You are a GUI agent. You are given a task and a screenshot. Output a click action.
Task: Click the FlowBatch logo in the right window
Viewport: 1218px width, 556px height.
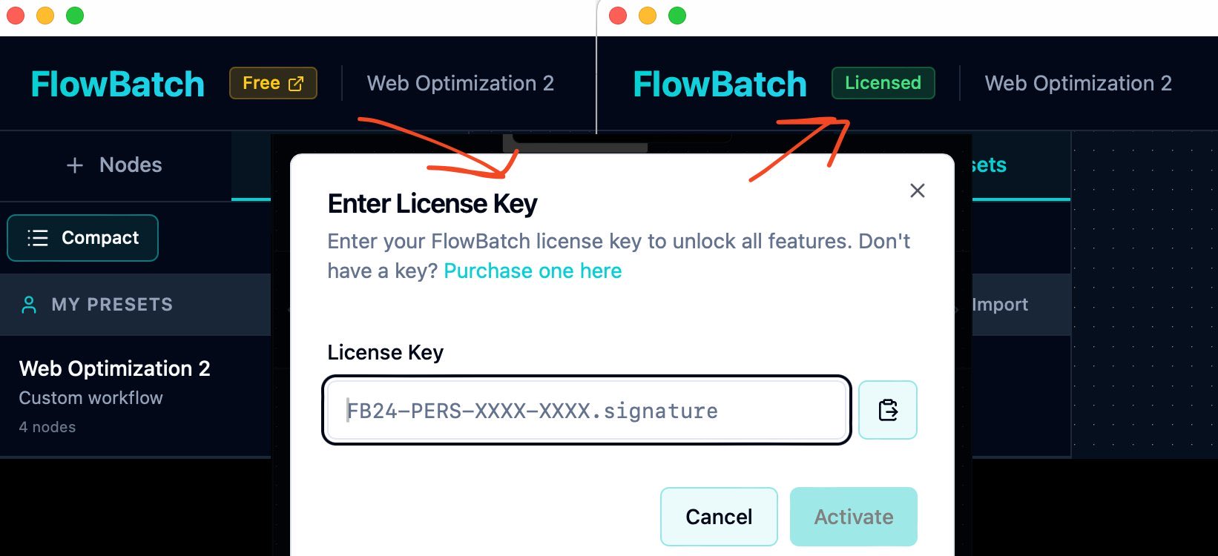[719, 83]
